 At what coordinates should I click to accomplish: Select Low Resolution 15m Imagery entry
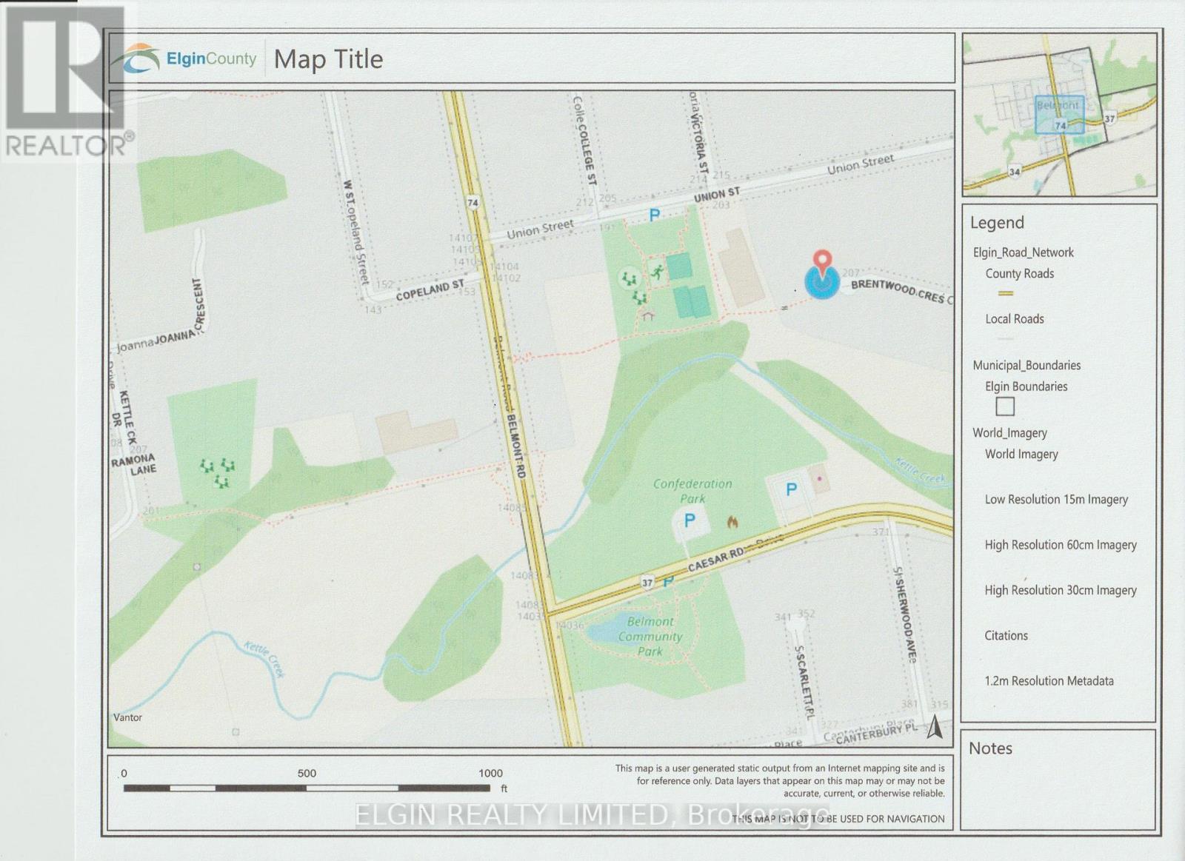(1056, 500)
